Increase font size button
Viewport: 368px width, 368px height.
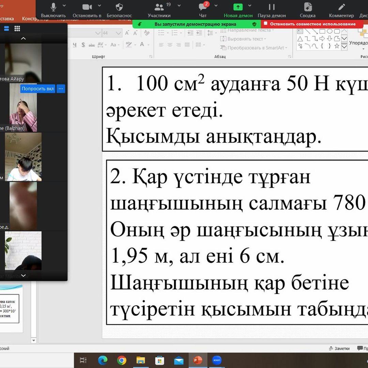click(x=127, y=33)
